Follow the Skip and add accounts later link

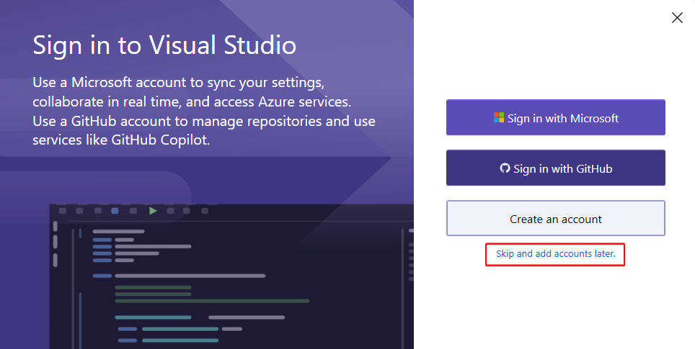point(555,255)
